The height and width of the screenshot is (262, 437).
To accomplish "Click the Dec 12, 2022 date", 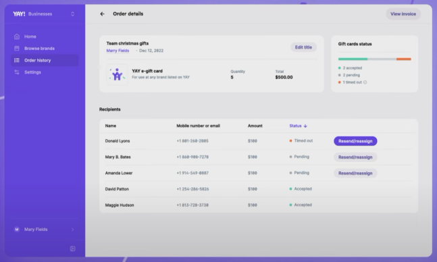I will pos(151,51).
